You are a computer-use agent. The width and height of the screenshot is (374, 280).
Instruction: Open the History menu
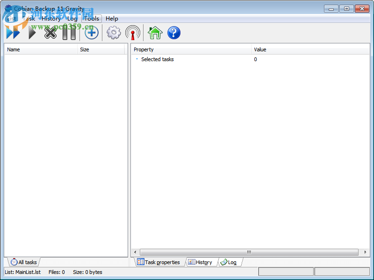pyautogui.click(x=51, y=19)
